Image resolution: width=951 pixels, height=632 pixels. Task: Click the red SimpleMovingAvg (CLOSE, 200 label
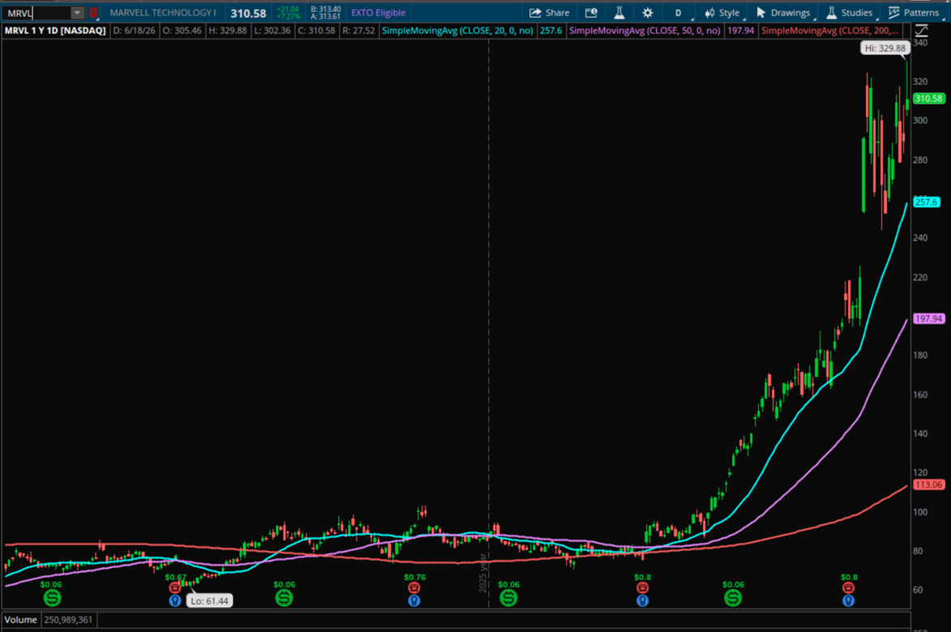829,30
